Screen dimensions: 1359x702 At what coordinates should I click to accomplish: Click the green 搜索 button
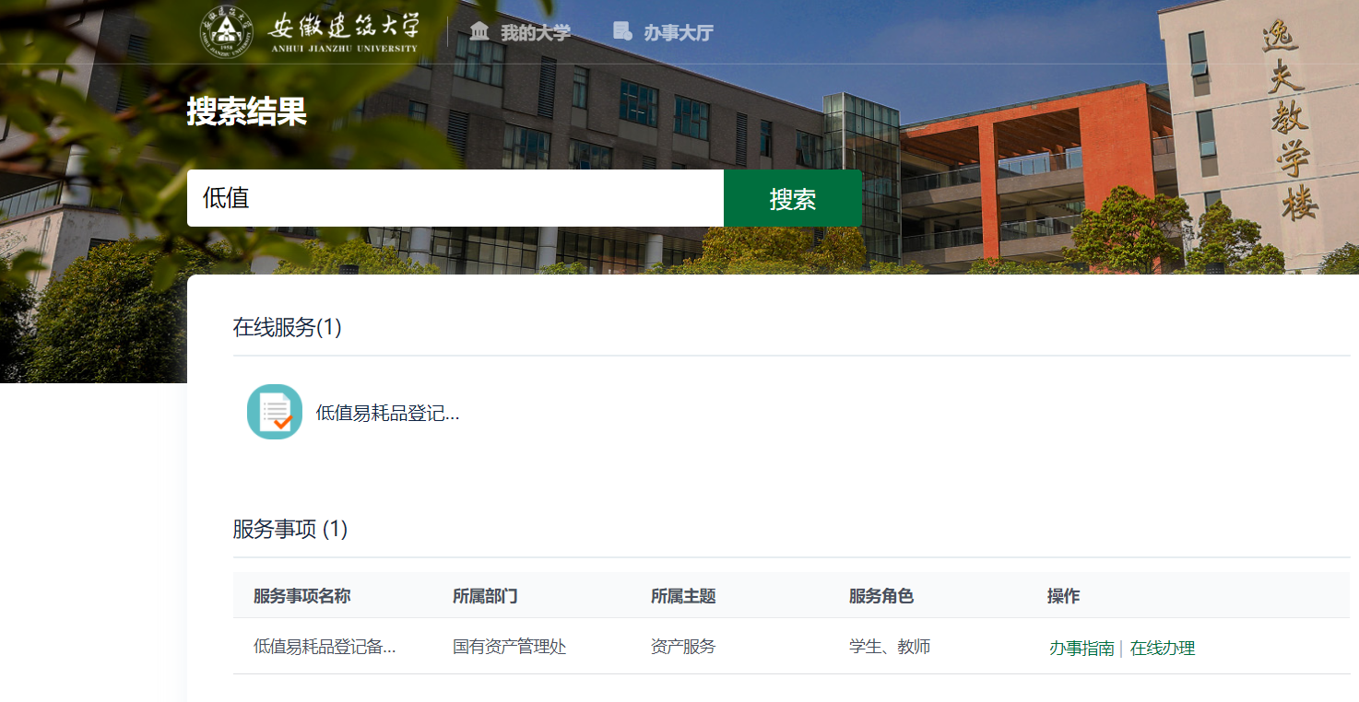tap(792, 198)
